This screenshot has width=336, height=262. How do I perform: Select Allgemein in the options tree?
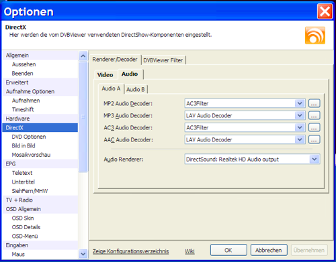pos(40,56)
